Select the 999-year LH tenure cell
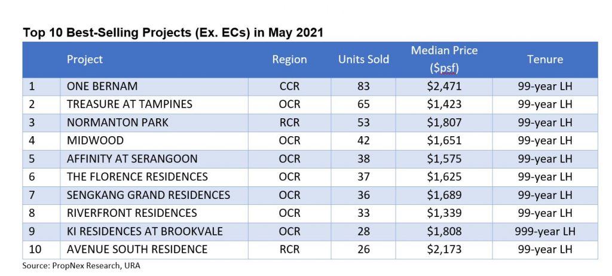The image size is (612, 276). click(x=545, y=231)
